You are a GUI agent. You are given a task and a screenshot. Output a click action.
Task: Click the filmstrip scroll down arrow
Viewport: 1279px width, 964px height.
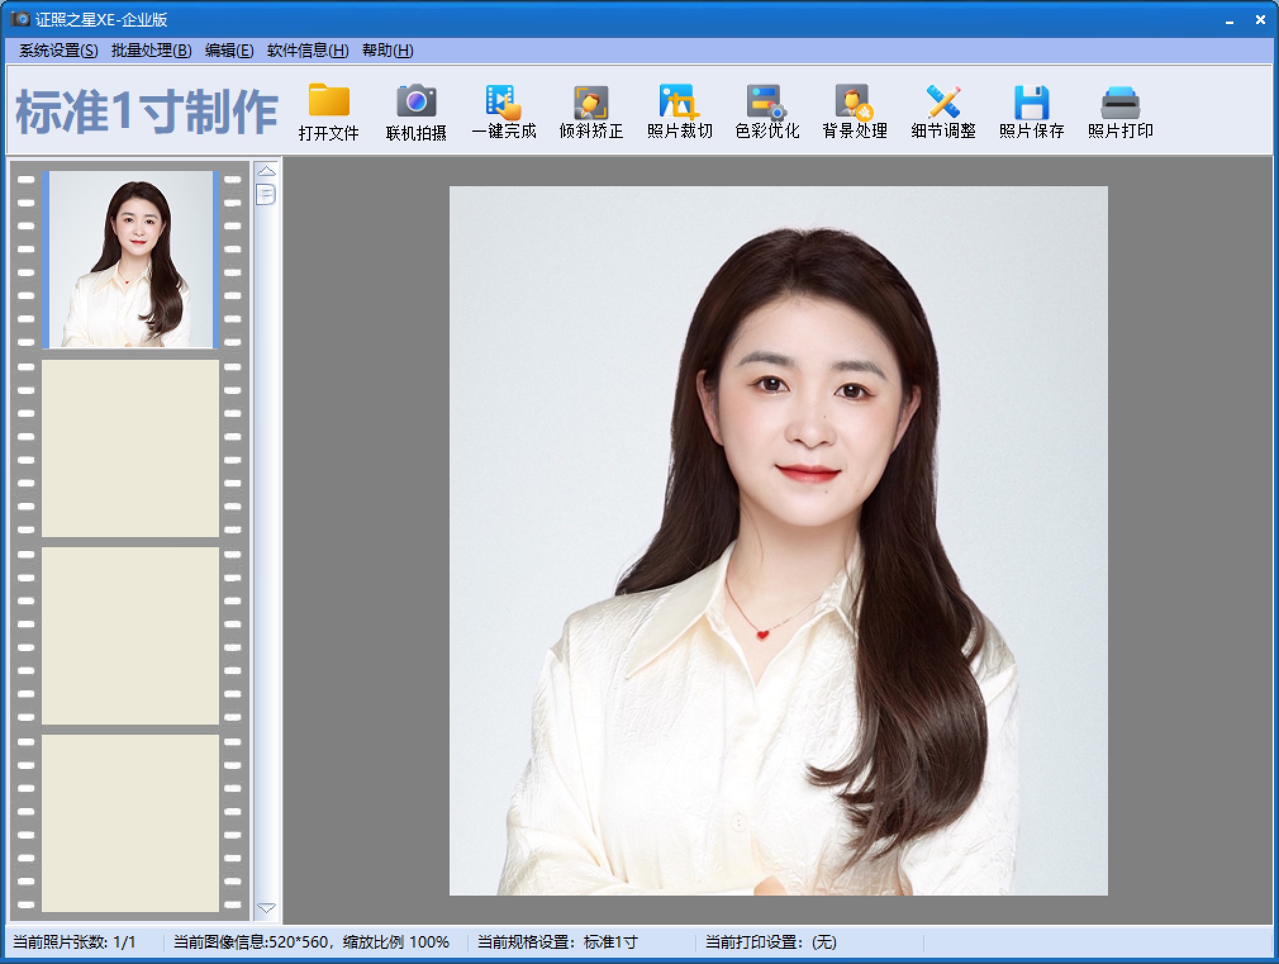tap(267, 908)
